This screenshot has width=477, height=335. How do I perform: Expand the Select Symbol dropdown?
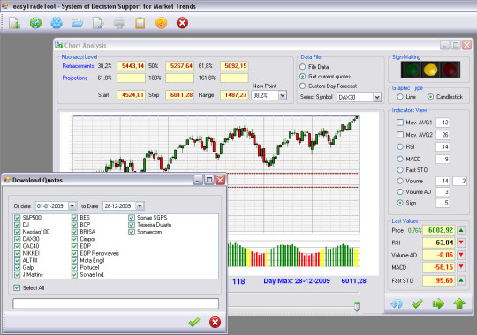(377, 97)
